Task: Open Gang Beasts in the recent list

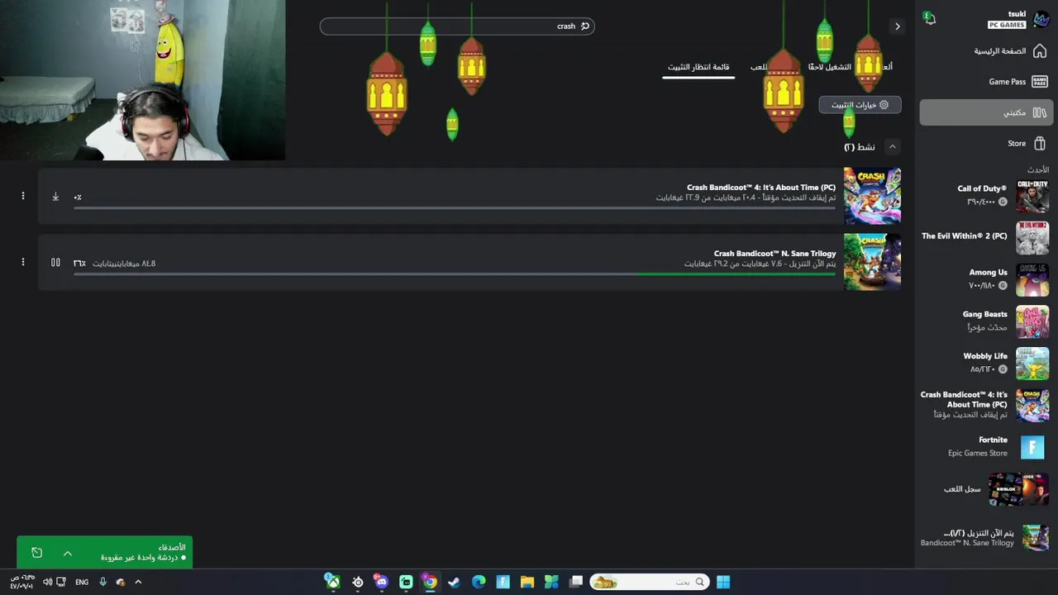Action: pos(986,321)
